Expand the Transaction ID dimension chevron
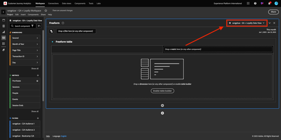Image resolution: width=281 pixels, height=140 pixels. point(37,57)
